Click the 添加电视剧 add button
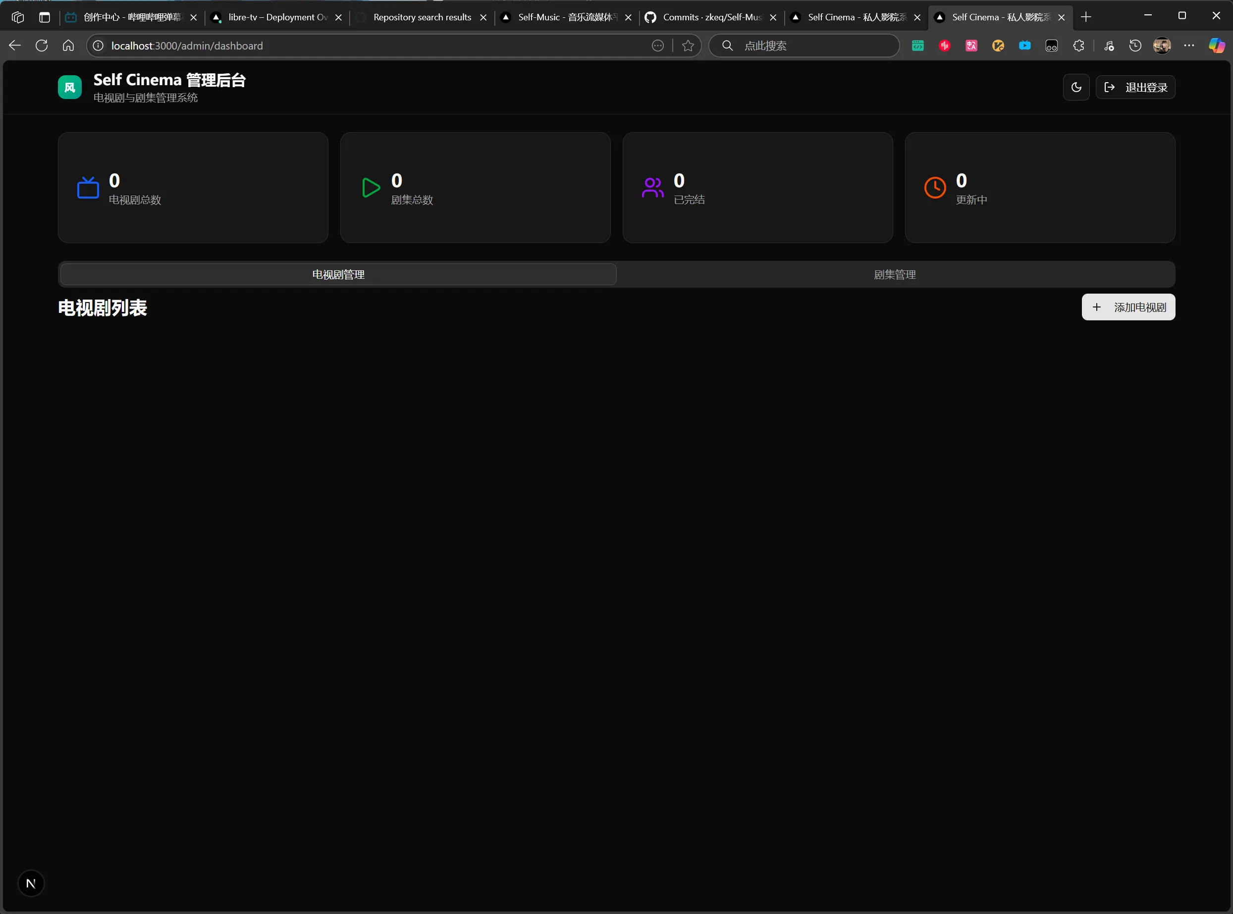Screen dimensions: 1233x914 (1128, 307)
